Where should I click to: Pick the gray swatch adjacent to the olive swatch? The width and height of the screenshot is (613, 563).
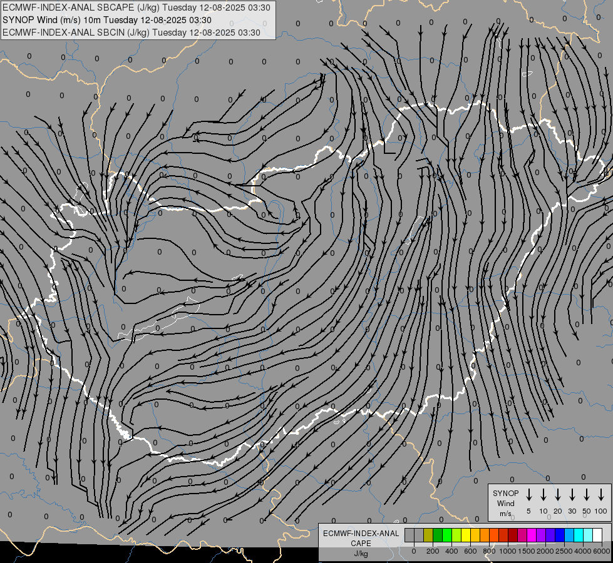tap(419, 535)
